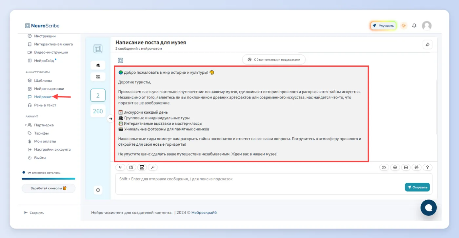Image resolution: width=459 pixels, height=238 pixels.
Task: Expand chat list with the arrow button
Action: pos(110,119)
